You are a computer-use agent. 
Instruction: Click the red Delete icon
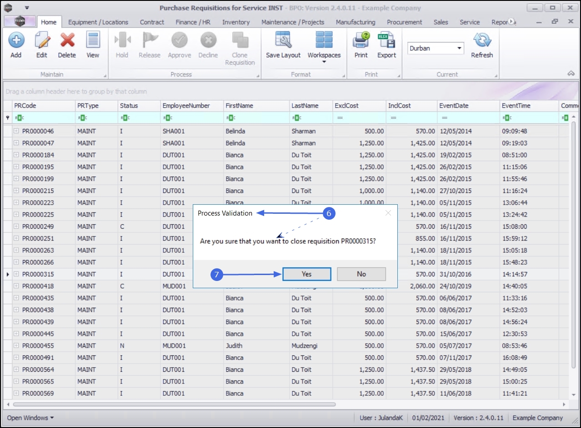[x=67, y=41]
